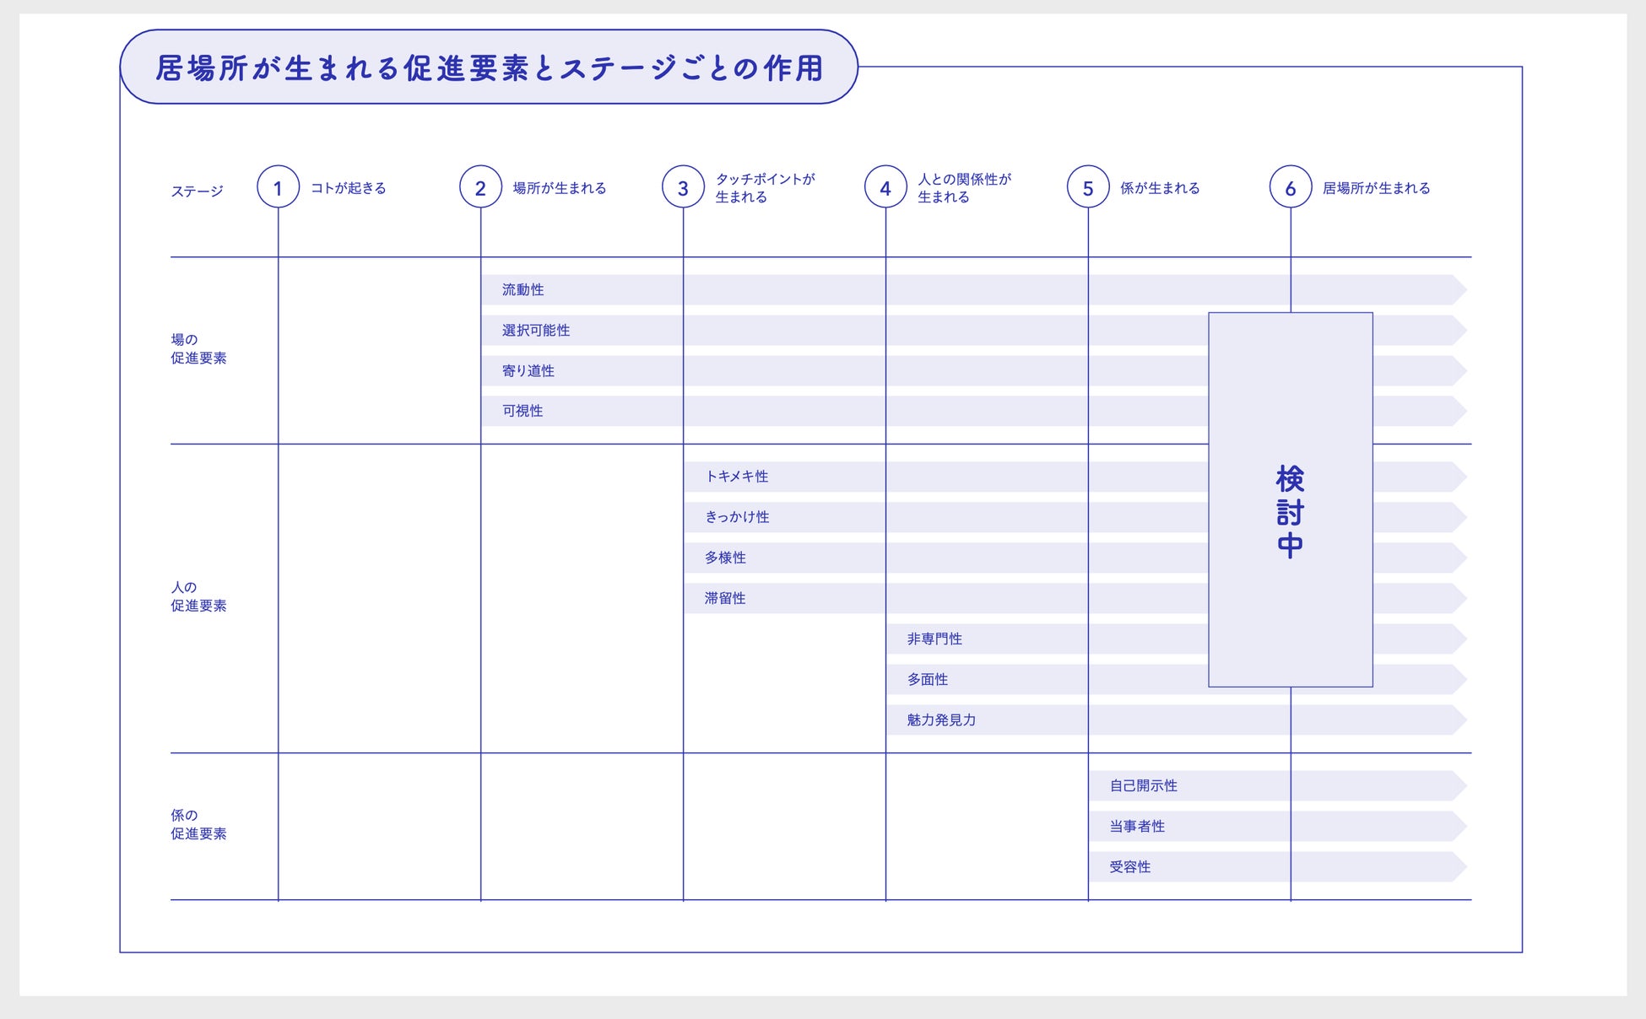Click the stage 1 circle marker

279,187
